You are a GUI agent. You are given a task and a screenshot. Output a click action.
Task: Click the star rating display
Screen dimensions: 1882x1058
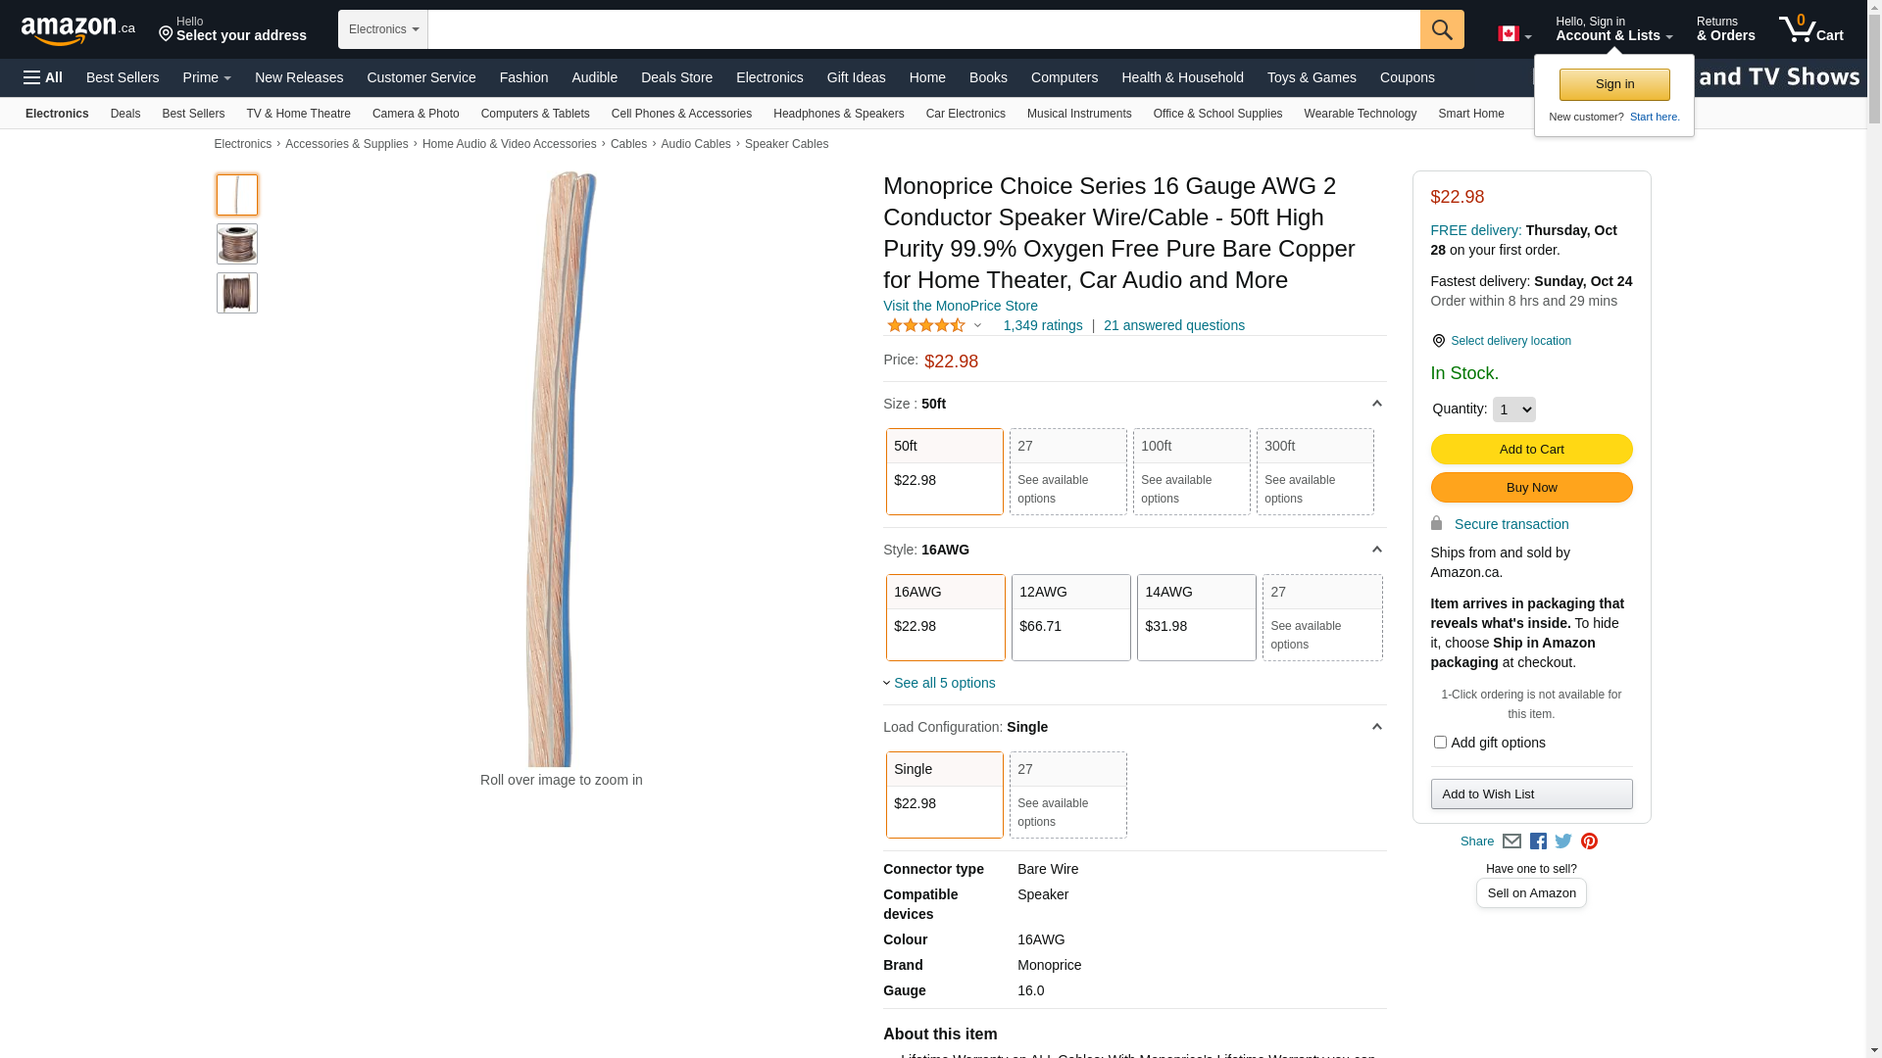coord(926,325)
